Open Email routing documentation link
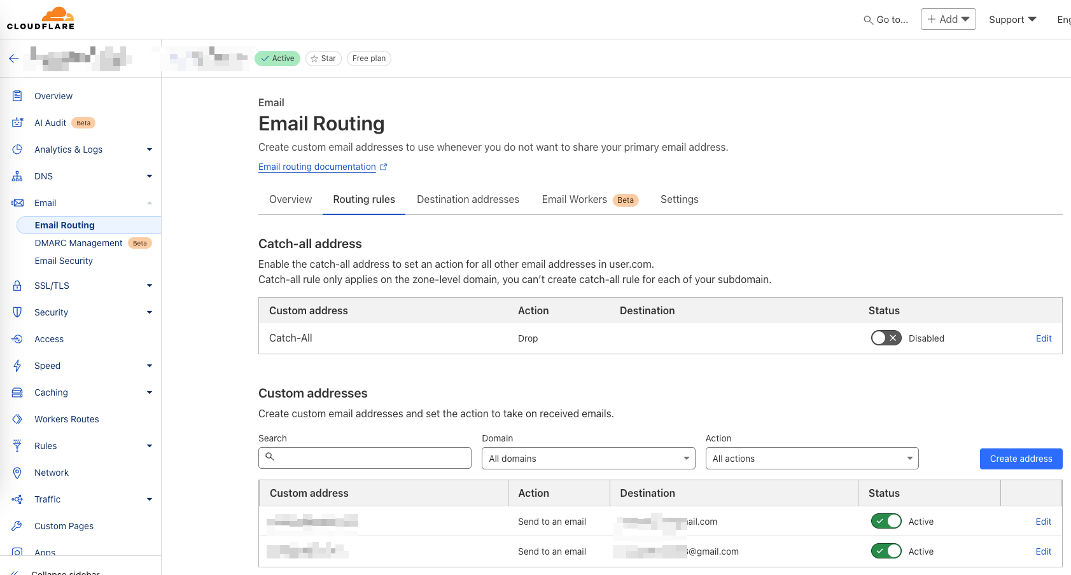Screen dimensions: 1071x575 [x=317, y=167]
